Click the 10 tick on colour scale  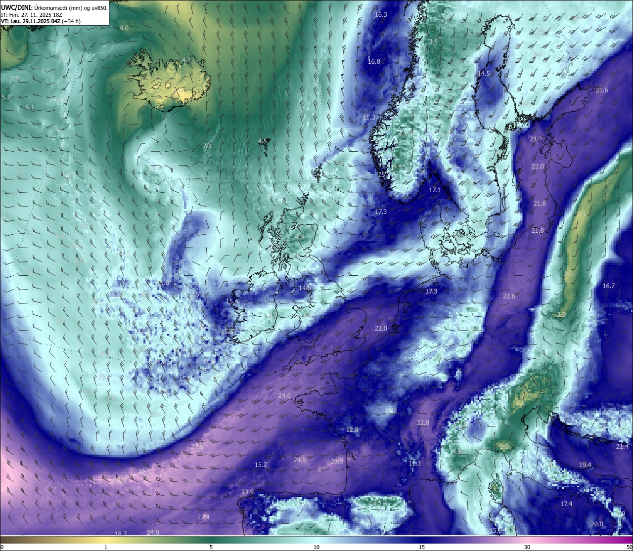(316, 547)
